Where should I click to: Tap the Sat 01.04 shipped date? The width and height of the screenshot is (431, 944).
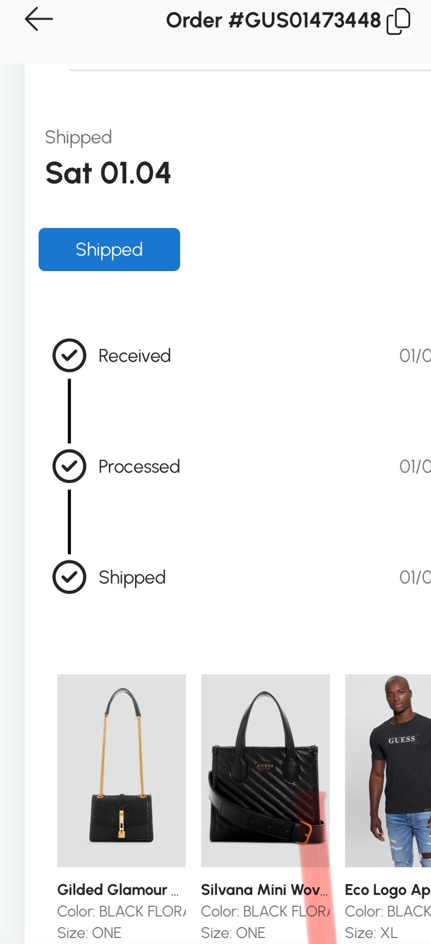(108, 173)
